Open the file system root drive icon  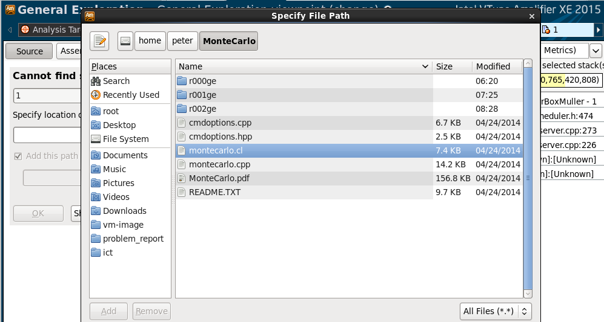point(125,40)
